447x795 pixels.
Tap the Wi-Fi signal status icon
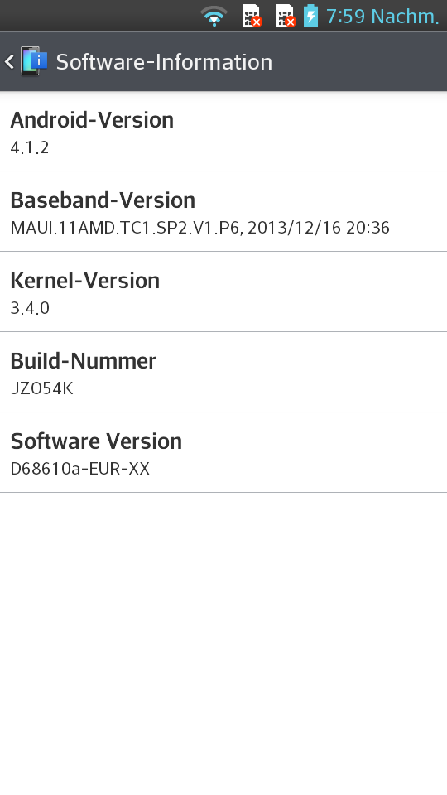point(214,17)
